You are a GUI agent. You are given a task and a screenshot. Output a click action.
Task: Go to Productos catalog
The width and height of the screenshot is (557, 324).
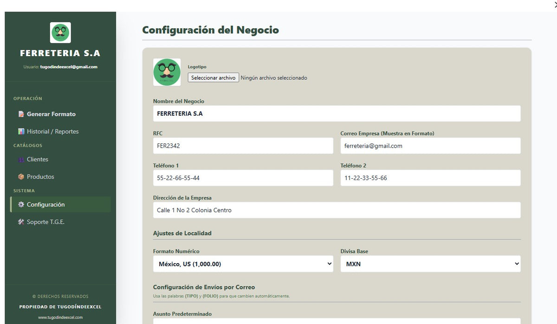click(60, 177)
